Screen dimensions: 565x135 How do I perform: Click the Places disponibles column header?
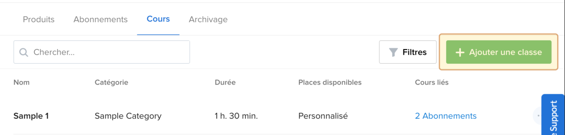(330, 82)
